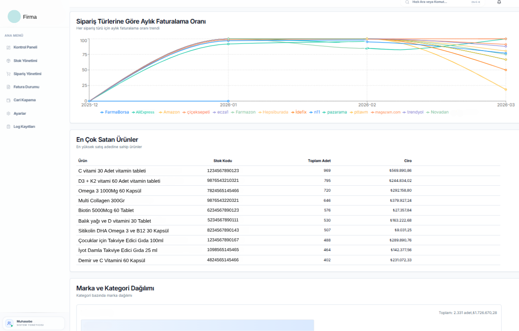The width and height of the screenshot is (519, 331).
Task: Click the Ürün column header
Action: 83,161
